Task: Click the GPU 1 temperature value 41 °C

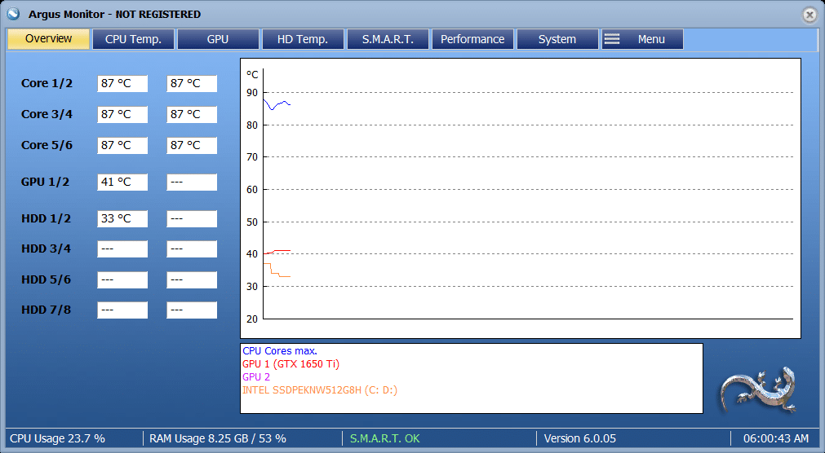Action: click(122, 183)
